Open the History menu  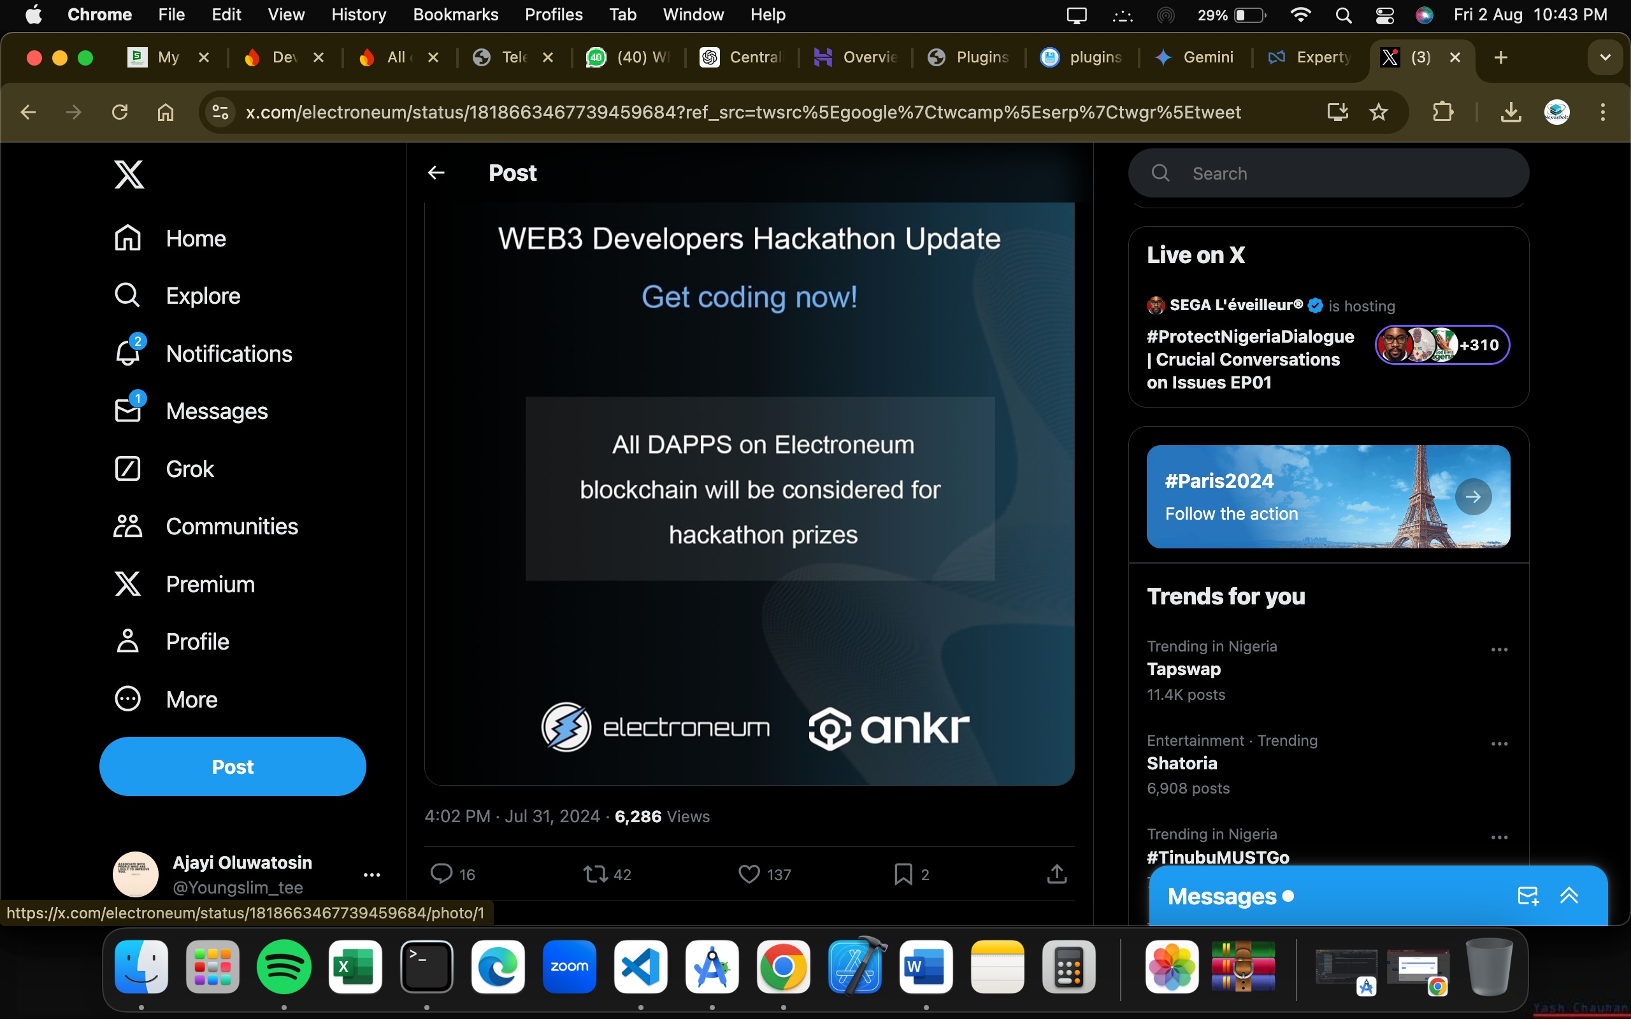[x=359, y=15]
